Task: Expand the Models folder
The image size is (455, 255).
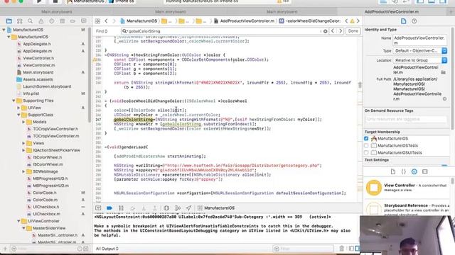Action: 23,122
